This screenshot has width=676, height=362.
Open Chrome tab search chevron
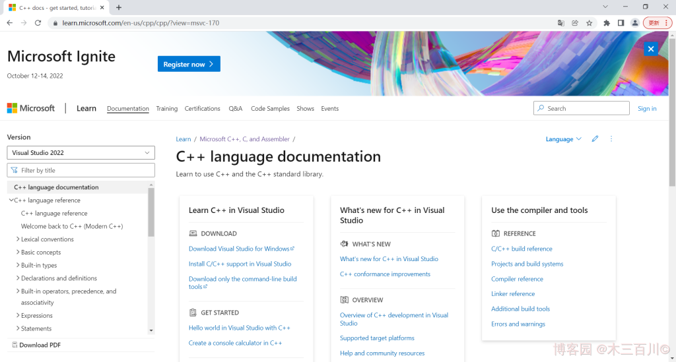605,7
